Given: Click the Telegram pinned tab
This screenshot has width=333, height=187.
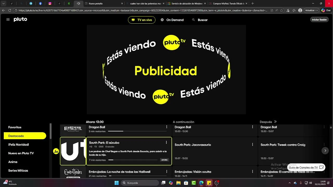Looking at the screenshot, I should coord(31,4).
